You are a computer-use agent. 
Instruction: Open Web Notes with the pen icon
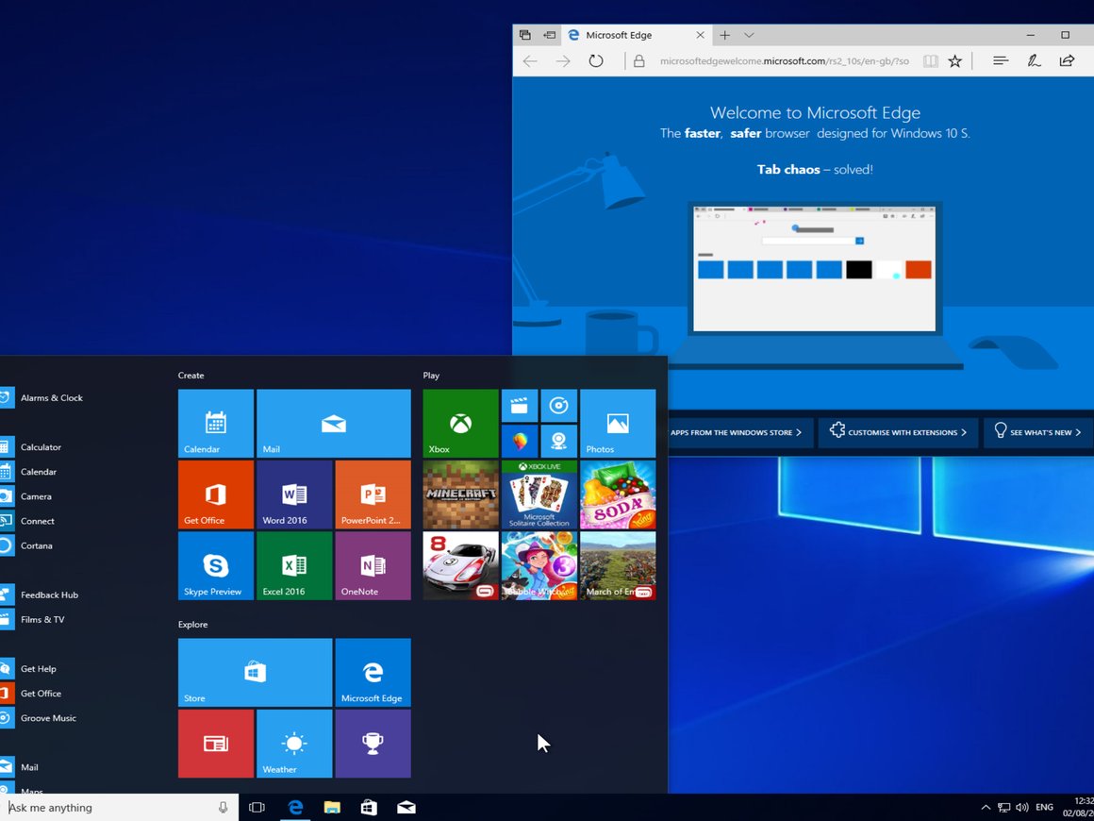[1034, 59]
